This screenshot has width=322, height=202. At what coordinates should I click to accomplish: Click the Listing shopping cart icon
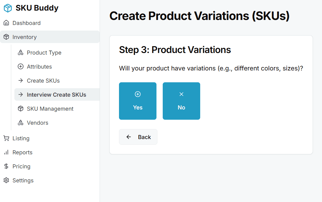click(6, 138)
